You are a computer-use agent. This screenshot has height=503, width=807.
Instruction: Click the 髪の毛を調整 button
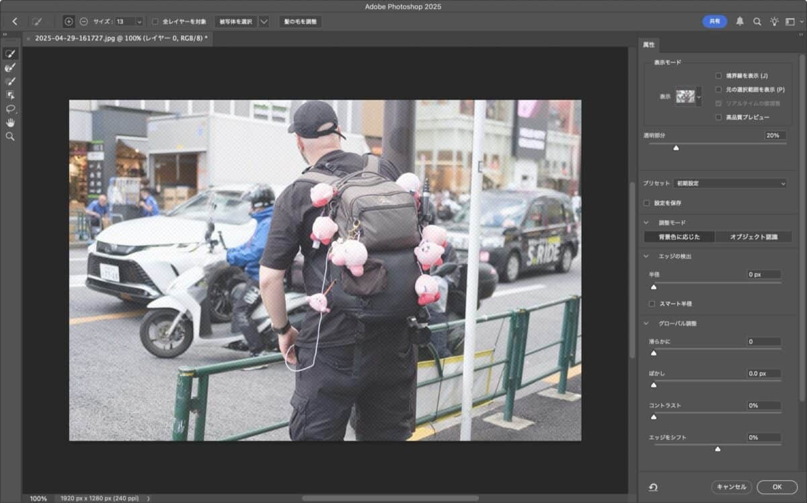click(x=301, y=21)
